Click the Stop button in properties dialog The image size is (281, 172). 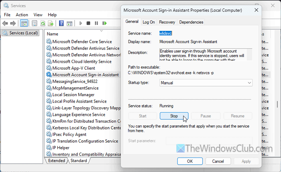click(x=174, y=116)
